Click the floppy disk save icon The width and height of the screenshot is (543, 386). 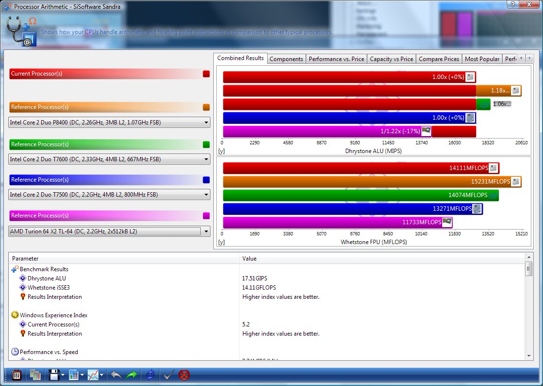tap(54, 375)
